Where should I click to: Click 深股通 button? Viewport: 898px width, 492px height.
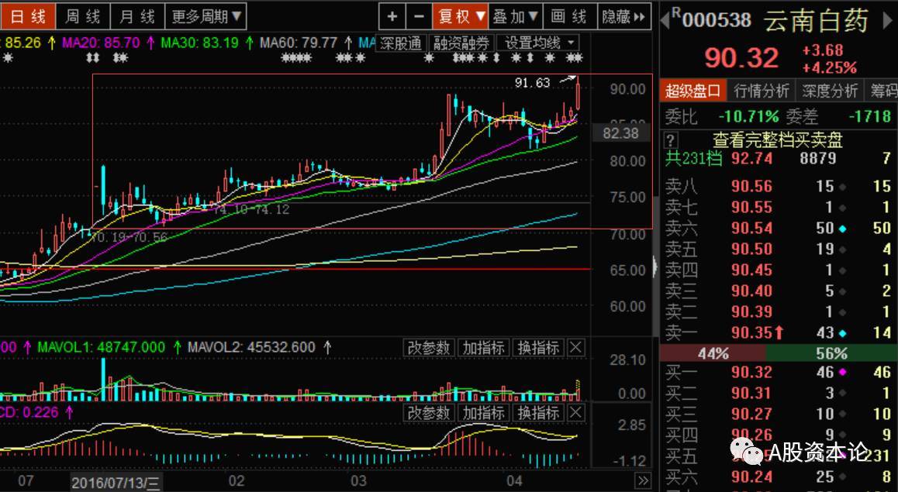tap(400, 43)
